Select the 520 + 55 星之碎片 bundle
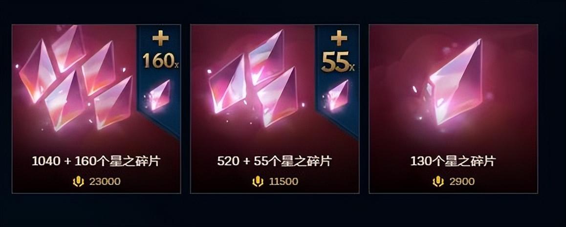 275,109
